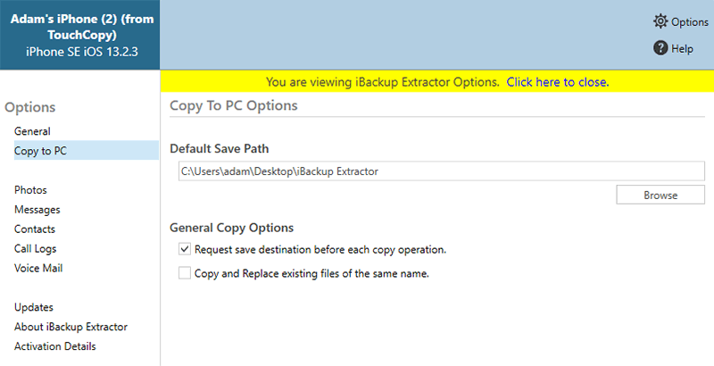View Activation Details page
The width and height of the screenshot is (714, 366).
[x=55, y=346]
